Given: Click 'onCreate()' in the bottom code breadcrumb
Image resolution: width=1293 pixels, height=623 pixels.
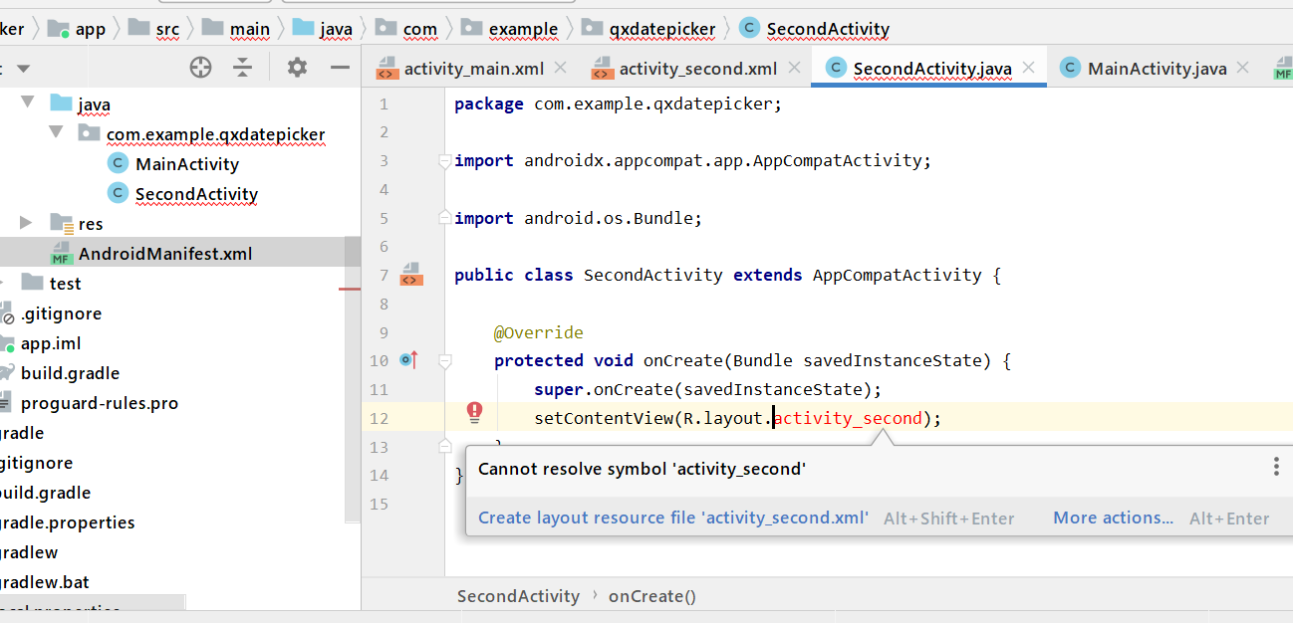Looking at the screenshot, I should coord(652,596).
